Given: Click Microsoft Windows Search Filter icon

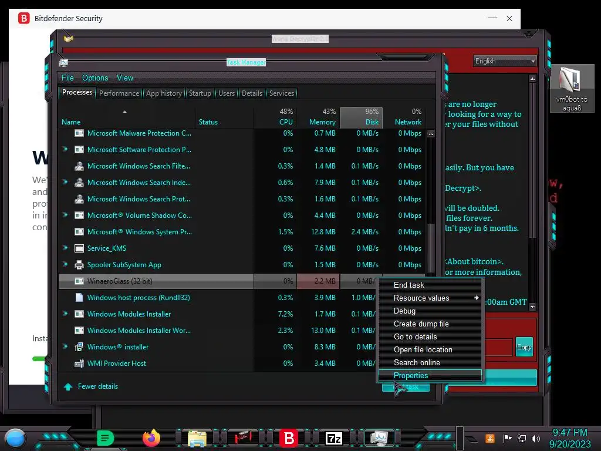Looking at the screenshot, I should pyautogui.click(x=79, y=166).
